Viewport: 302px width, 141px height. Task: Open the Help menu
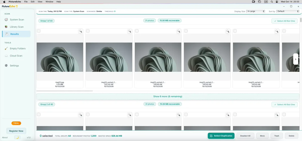[59, 2]
